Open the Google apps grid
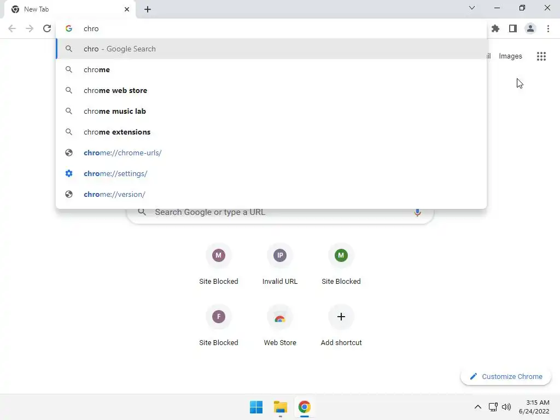Screen dimensions: 560x420 541,56
